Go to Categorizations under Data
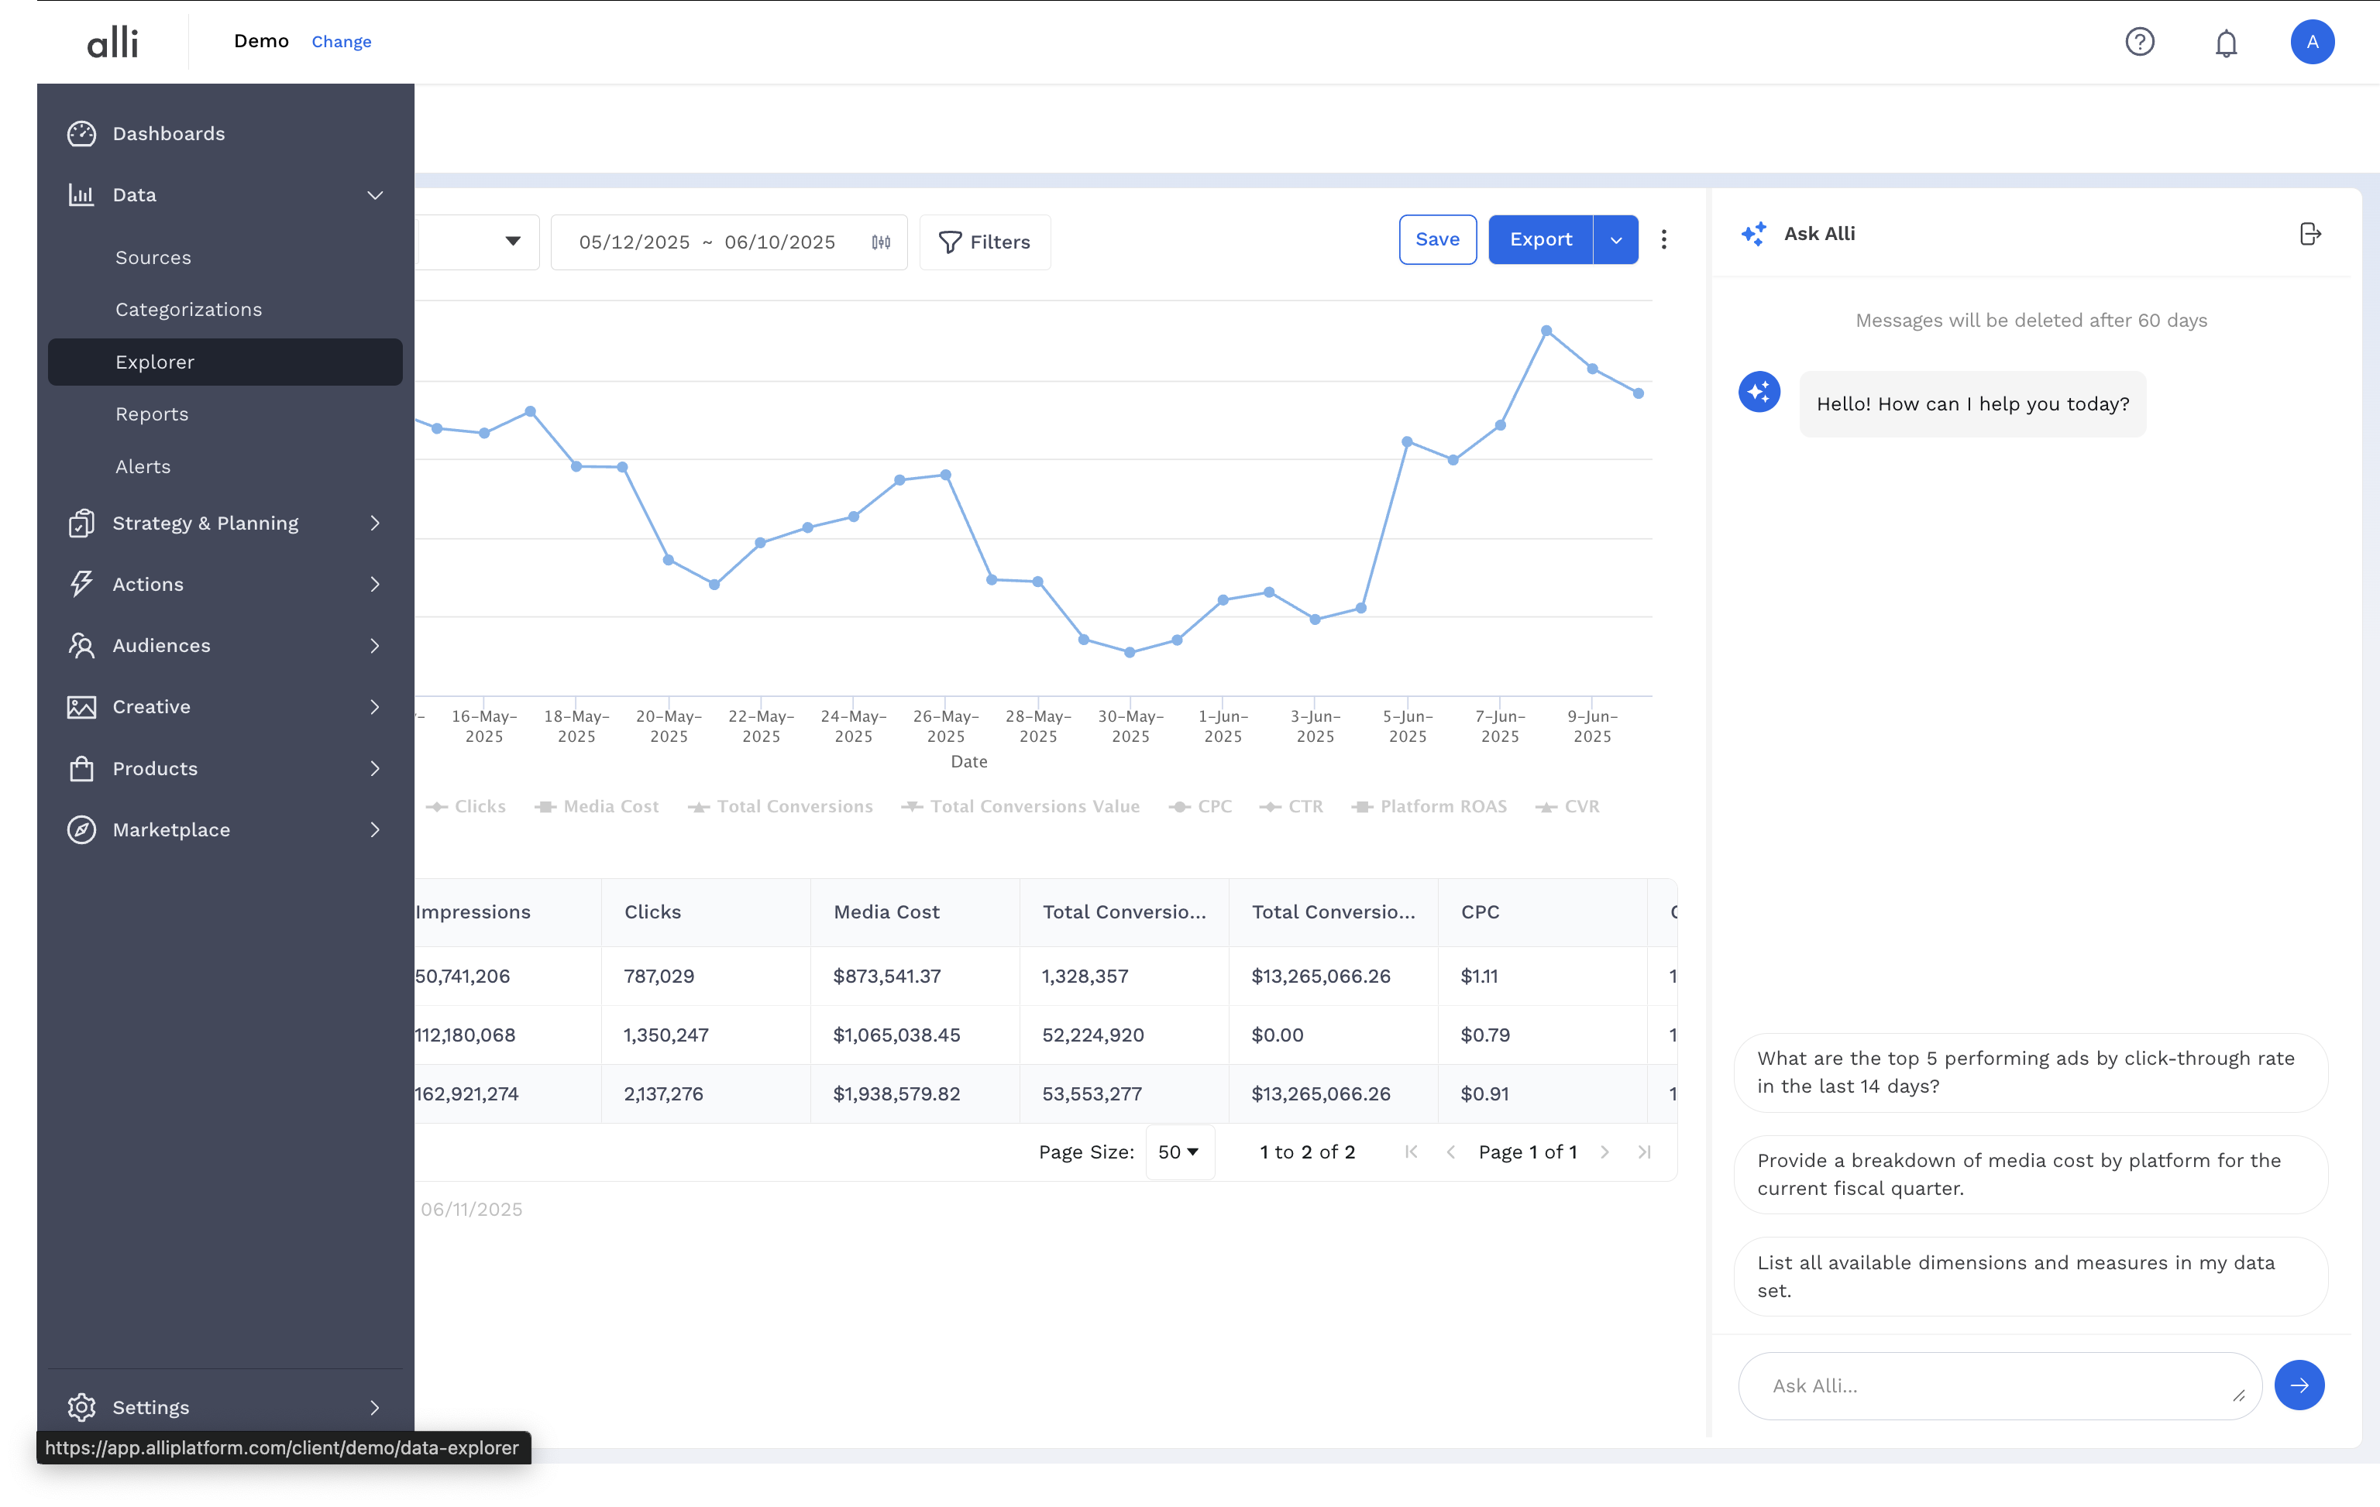The width and height of the screenshot is (2380, 1507). [187, 309]
